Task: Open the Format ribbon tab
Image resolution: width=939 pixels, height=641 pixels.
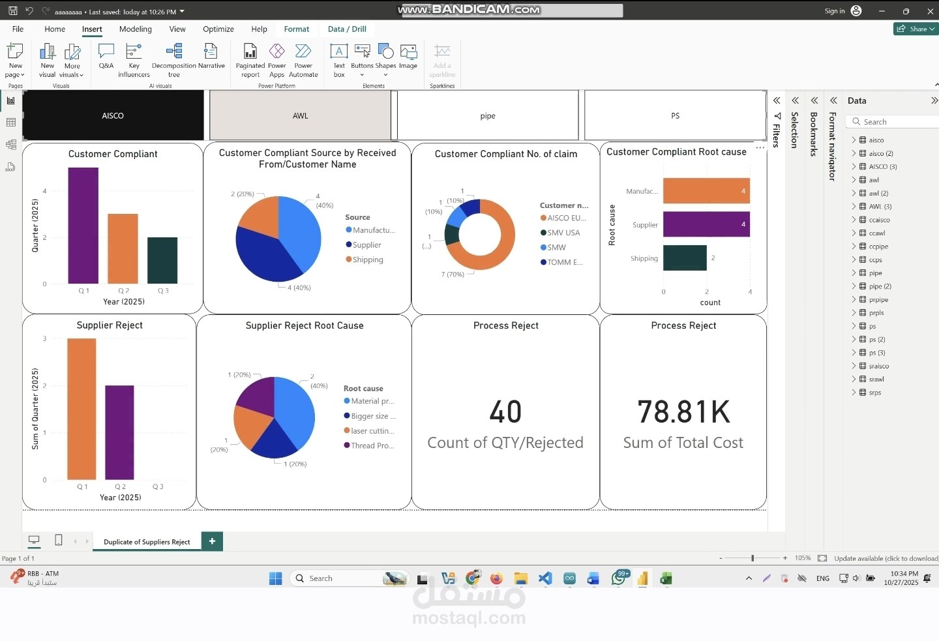Action: pyautogui.click(x=297, y=29)
